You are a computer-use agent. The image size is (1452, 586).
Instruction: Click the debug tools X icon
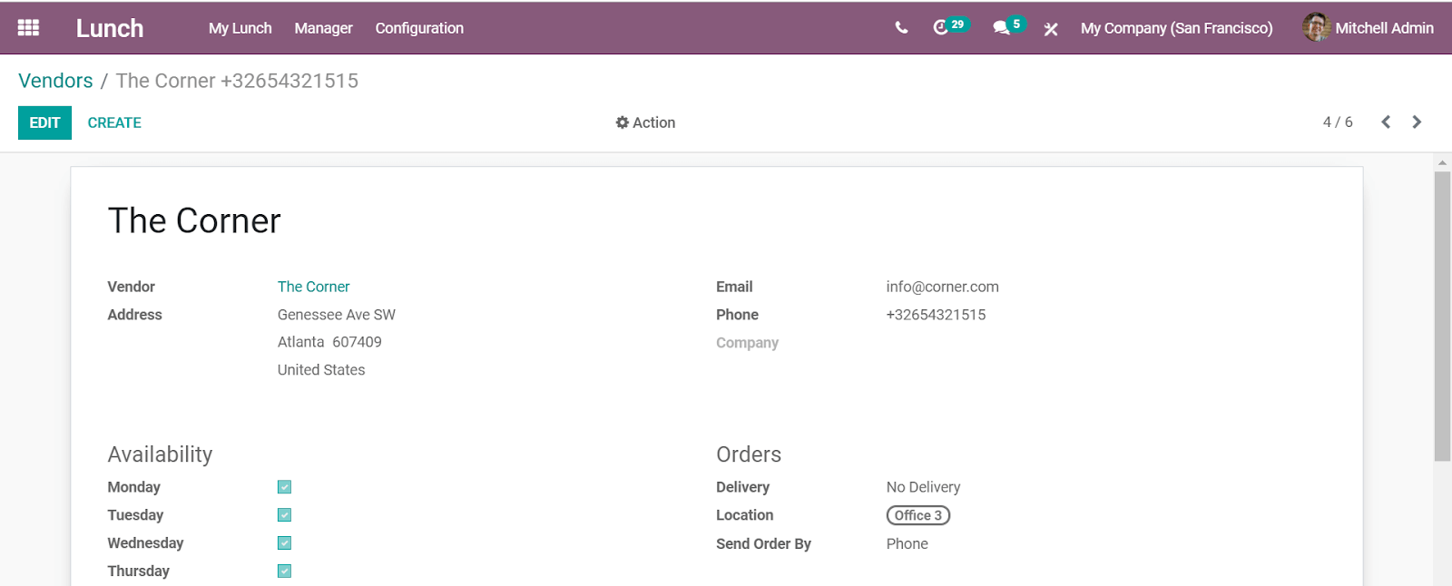(x=1051, y=29)
